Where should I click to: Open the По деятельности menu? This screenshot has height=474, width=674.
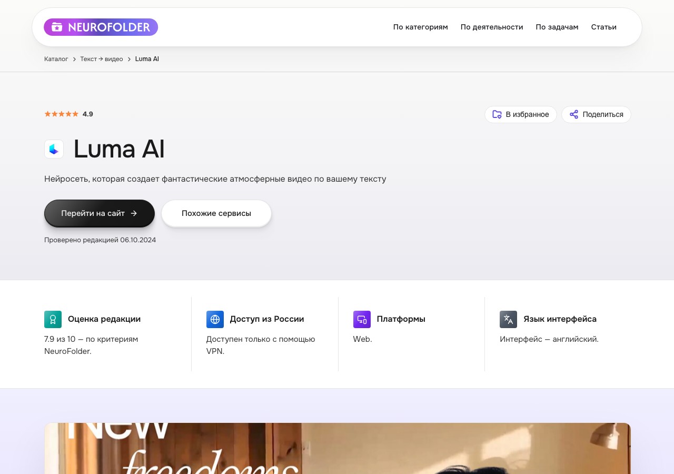[x=492, y=27]
